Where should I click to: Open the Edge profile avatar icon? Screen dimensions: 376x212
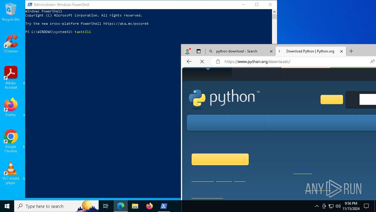pos(188,51)
